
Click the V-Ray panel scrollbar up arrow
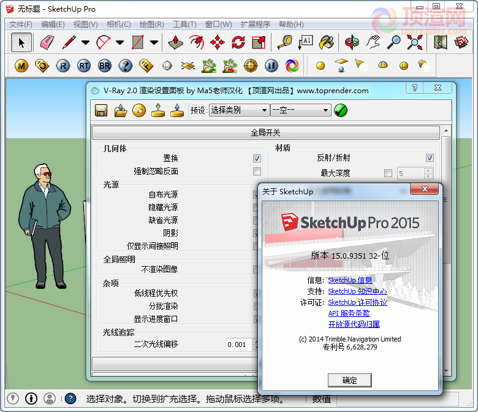click(446, 131)
